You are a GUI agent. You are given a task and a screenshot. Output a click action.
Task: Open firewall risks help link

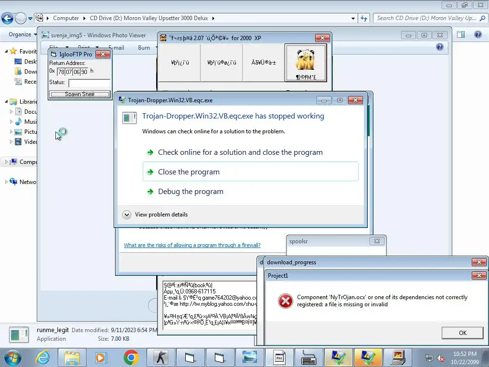[192, 245]
